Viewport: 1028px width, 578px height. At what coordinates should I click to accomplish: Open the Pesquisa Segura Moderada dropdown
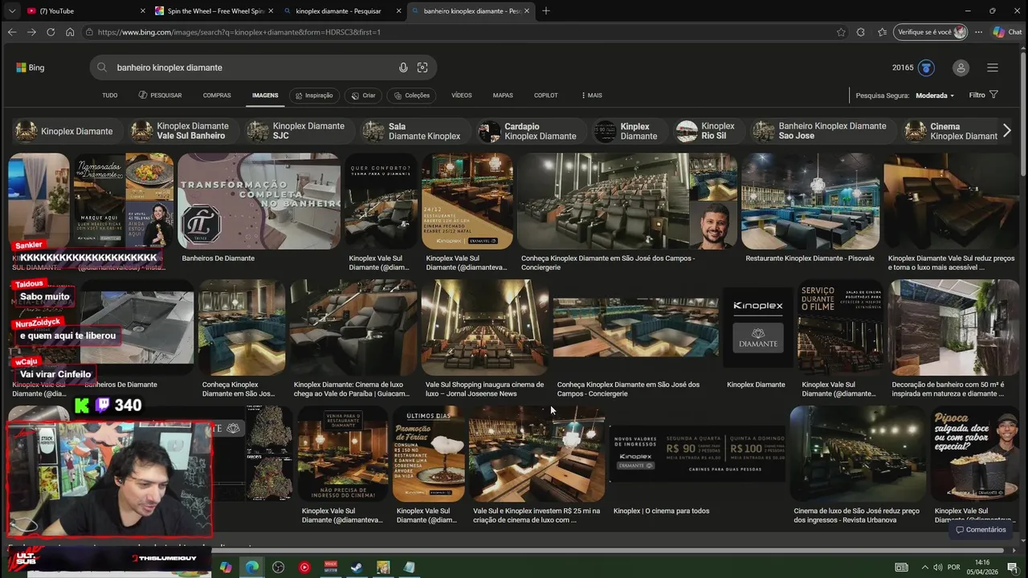(x=935, y=96)
